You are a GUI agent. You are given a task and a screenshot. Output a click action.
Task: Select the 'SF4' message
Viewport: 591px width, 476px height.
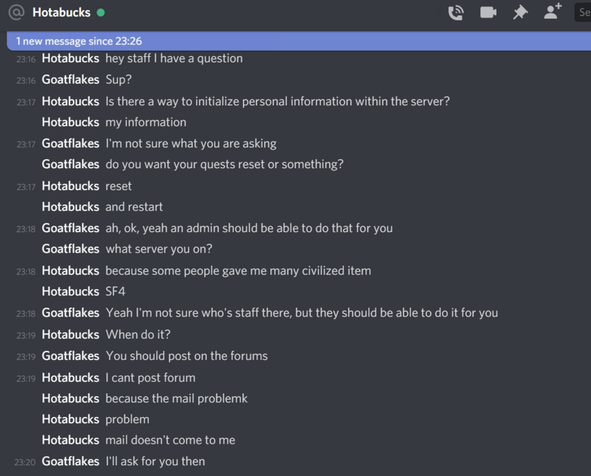[115, 292]
